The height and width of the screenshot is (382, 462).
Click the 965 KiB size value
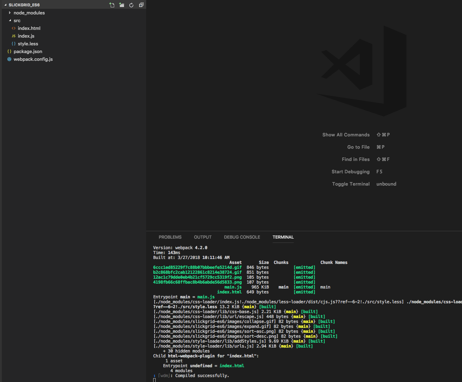pos(260,287)
